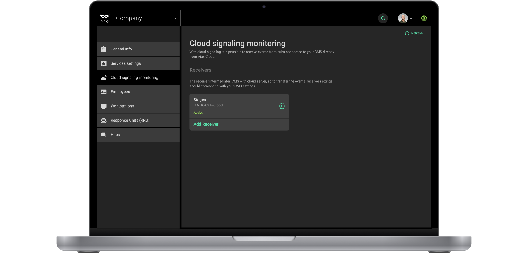Click the General info clipboard icon

tap(104, 49)
